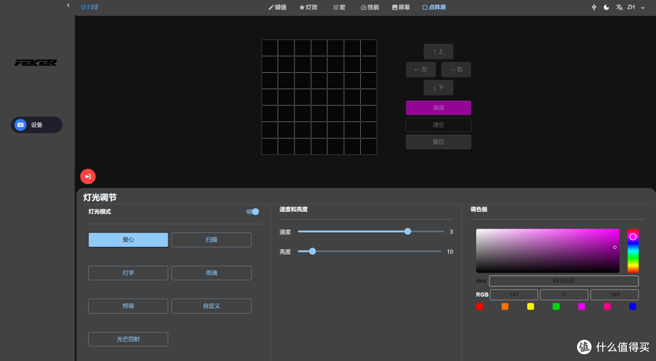Select the 自定义 custom light mode
The width and height of the screenshot is (656, 361).
[x=211, y=306]
